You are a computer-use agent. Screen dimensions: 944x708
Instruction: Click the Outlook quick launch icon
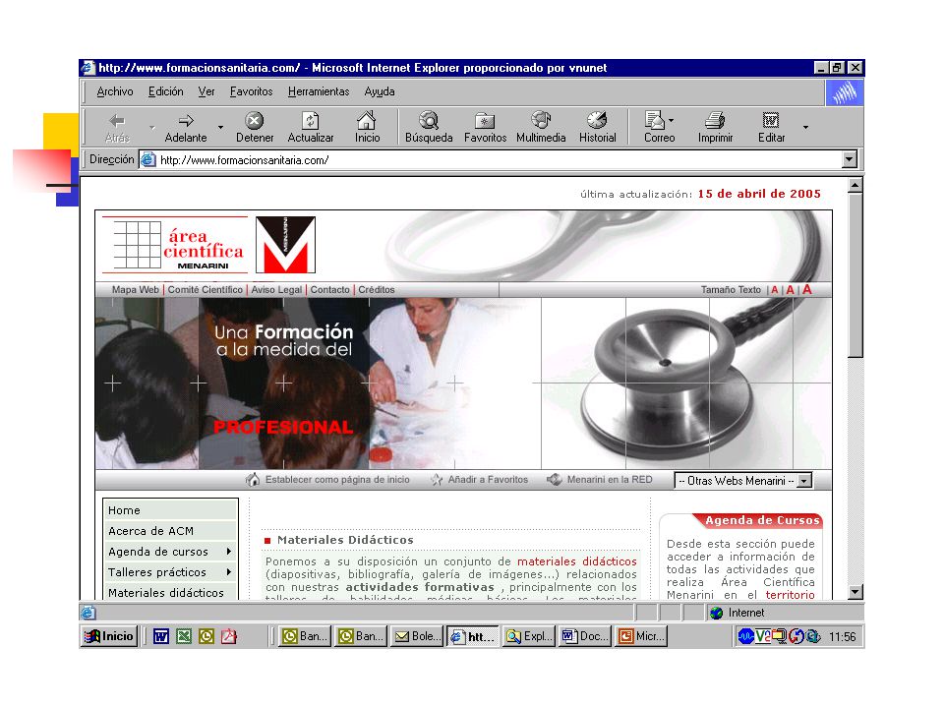tap(206, 636)
